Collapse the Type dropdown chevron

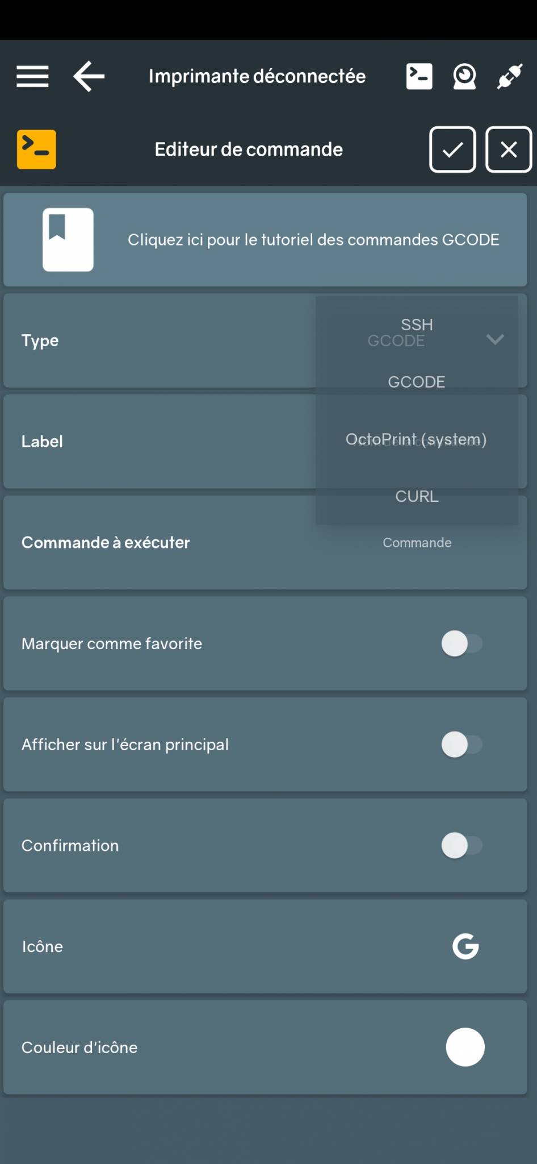(x=495, y=340)
